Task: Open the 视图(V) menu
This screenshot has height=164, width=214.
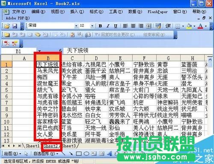Action: [x=58, y=12]
